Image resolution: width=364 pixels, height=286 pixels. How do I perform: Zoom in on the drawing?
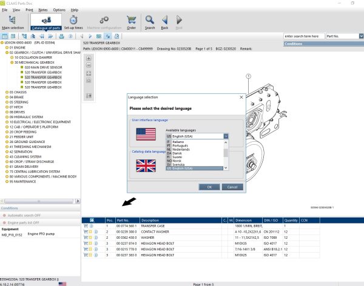click(89, 58)
